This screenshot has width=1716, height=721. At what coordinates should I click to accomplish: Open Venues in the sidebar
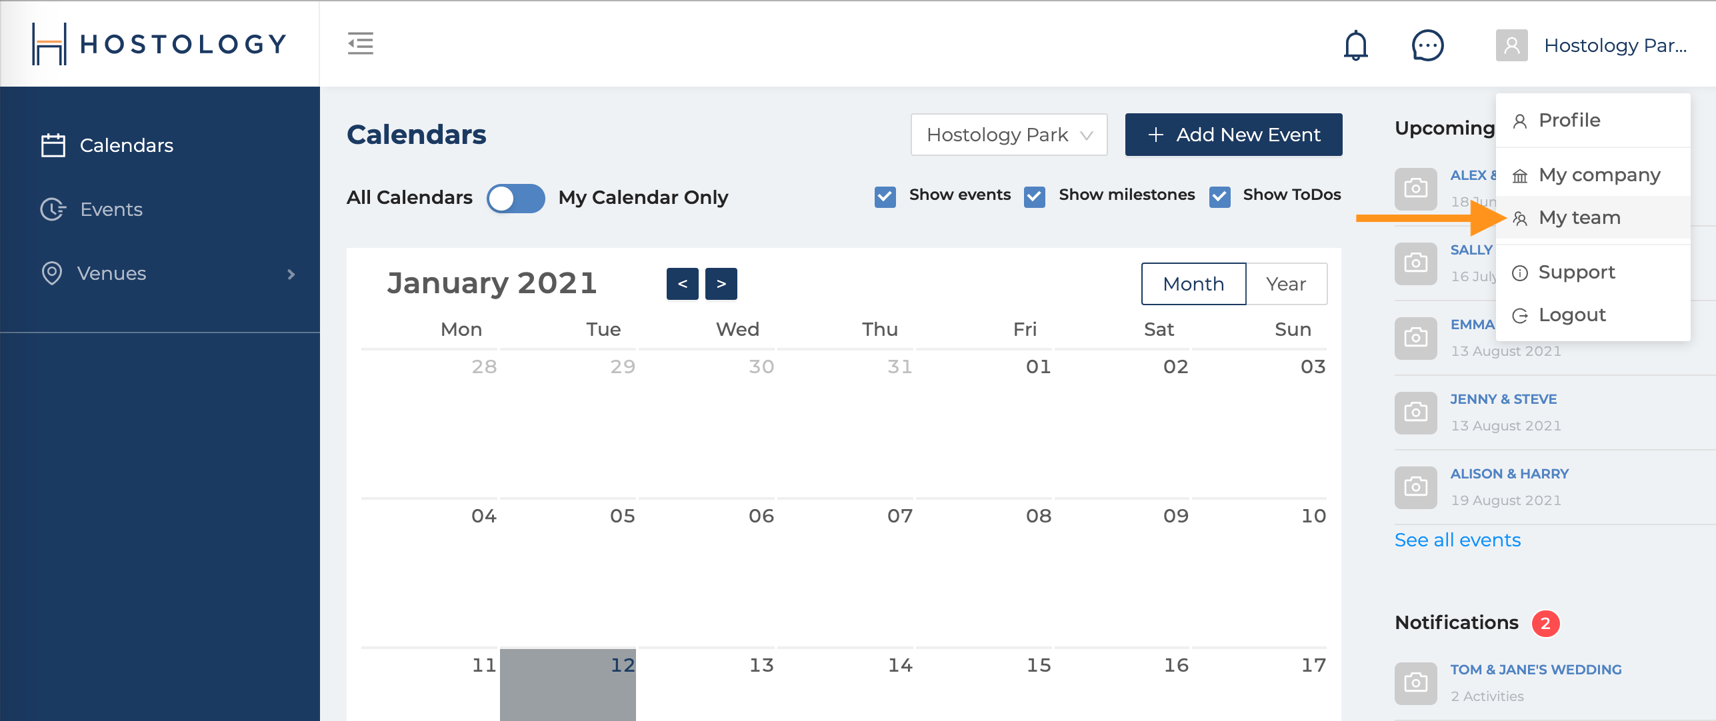coord(160,273)
